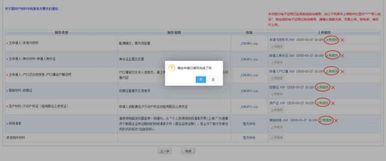Delete the uploaded 房产证.PDF attachment
Screen dimensions: 386x161
[333, 103]
